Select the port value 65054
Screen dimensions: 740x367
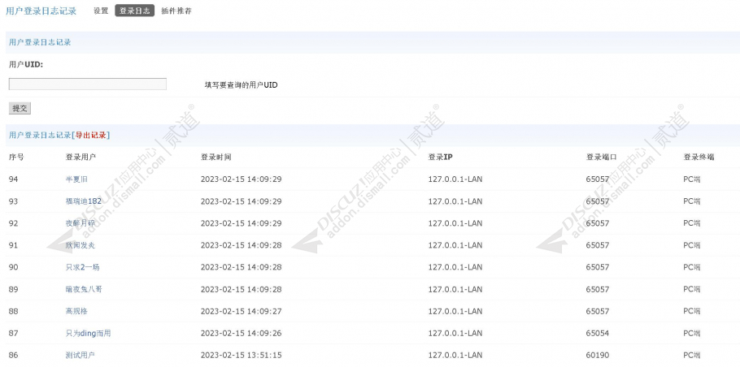[x=598, y=333]
